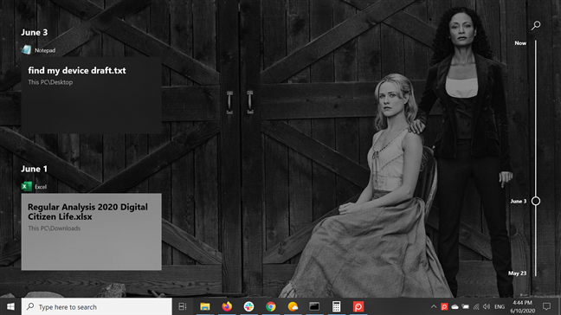Click the Excel app label

coord(41,187)
